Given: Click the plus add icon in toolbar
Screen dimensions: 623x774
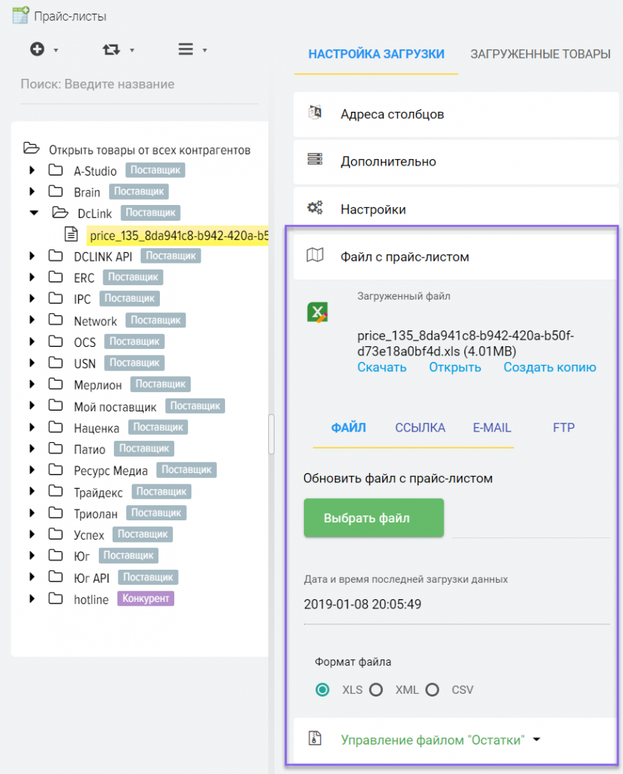Looking at the screenshot, I should (37, 49).
